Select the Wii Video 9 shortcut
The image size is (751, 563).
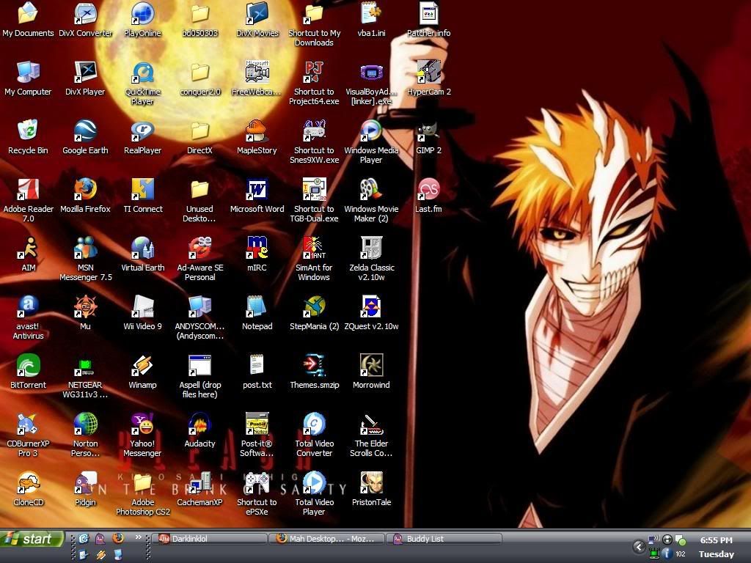[x=142, y=314]
